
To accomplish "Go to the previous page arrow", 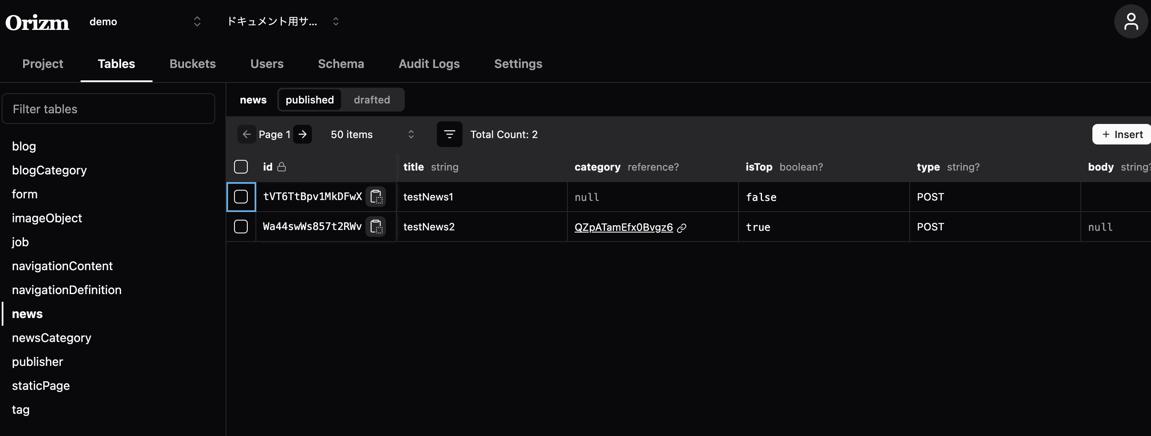I will 246,134.
